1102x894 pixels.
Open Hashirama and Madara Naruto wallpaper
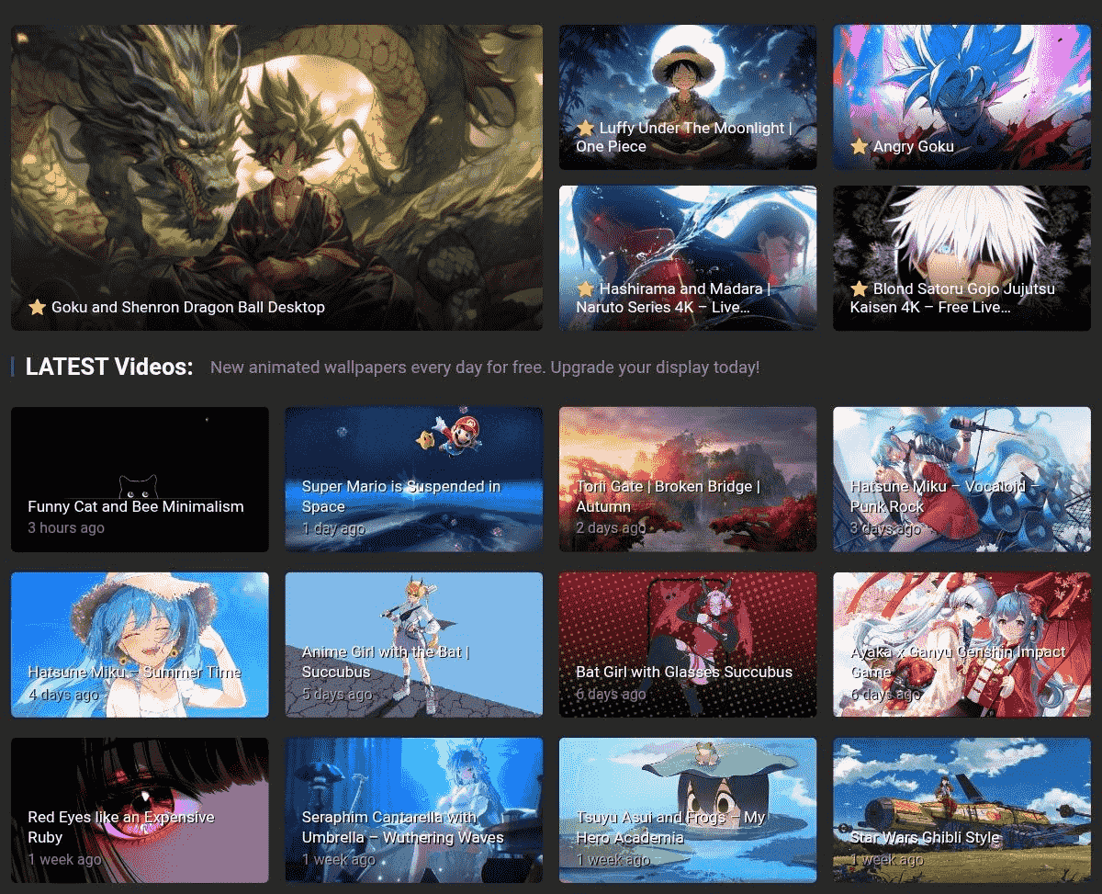pos(688,258)
